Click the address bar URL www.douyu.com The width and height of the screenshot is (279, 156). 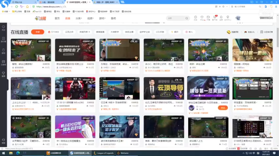click(51, 7)
